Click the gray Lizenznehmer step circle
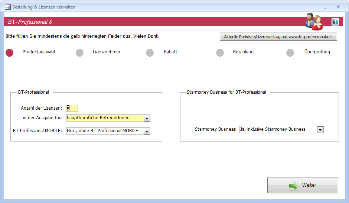 tap(80, 53)
